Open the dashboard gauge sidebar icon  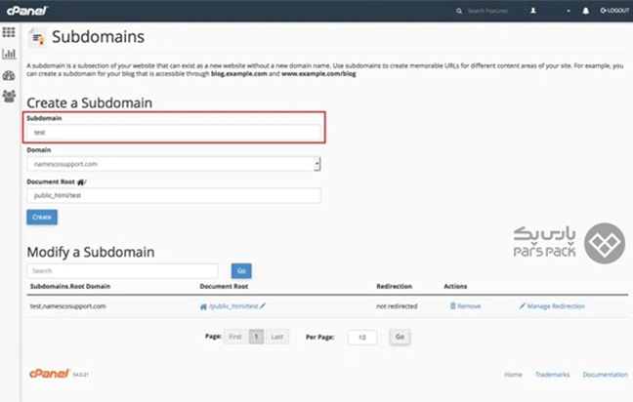click(9, 75)
